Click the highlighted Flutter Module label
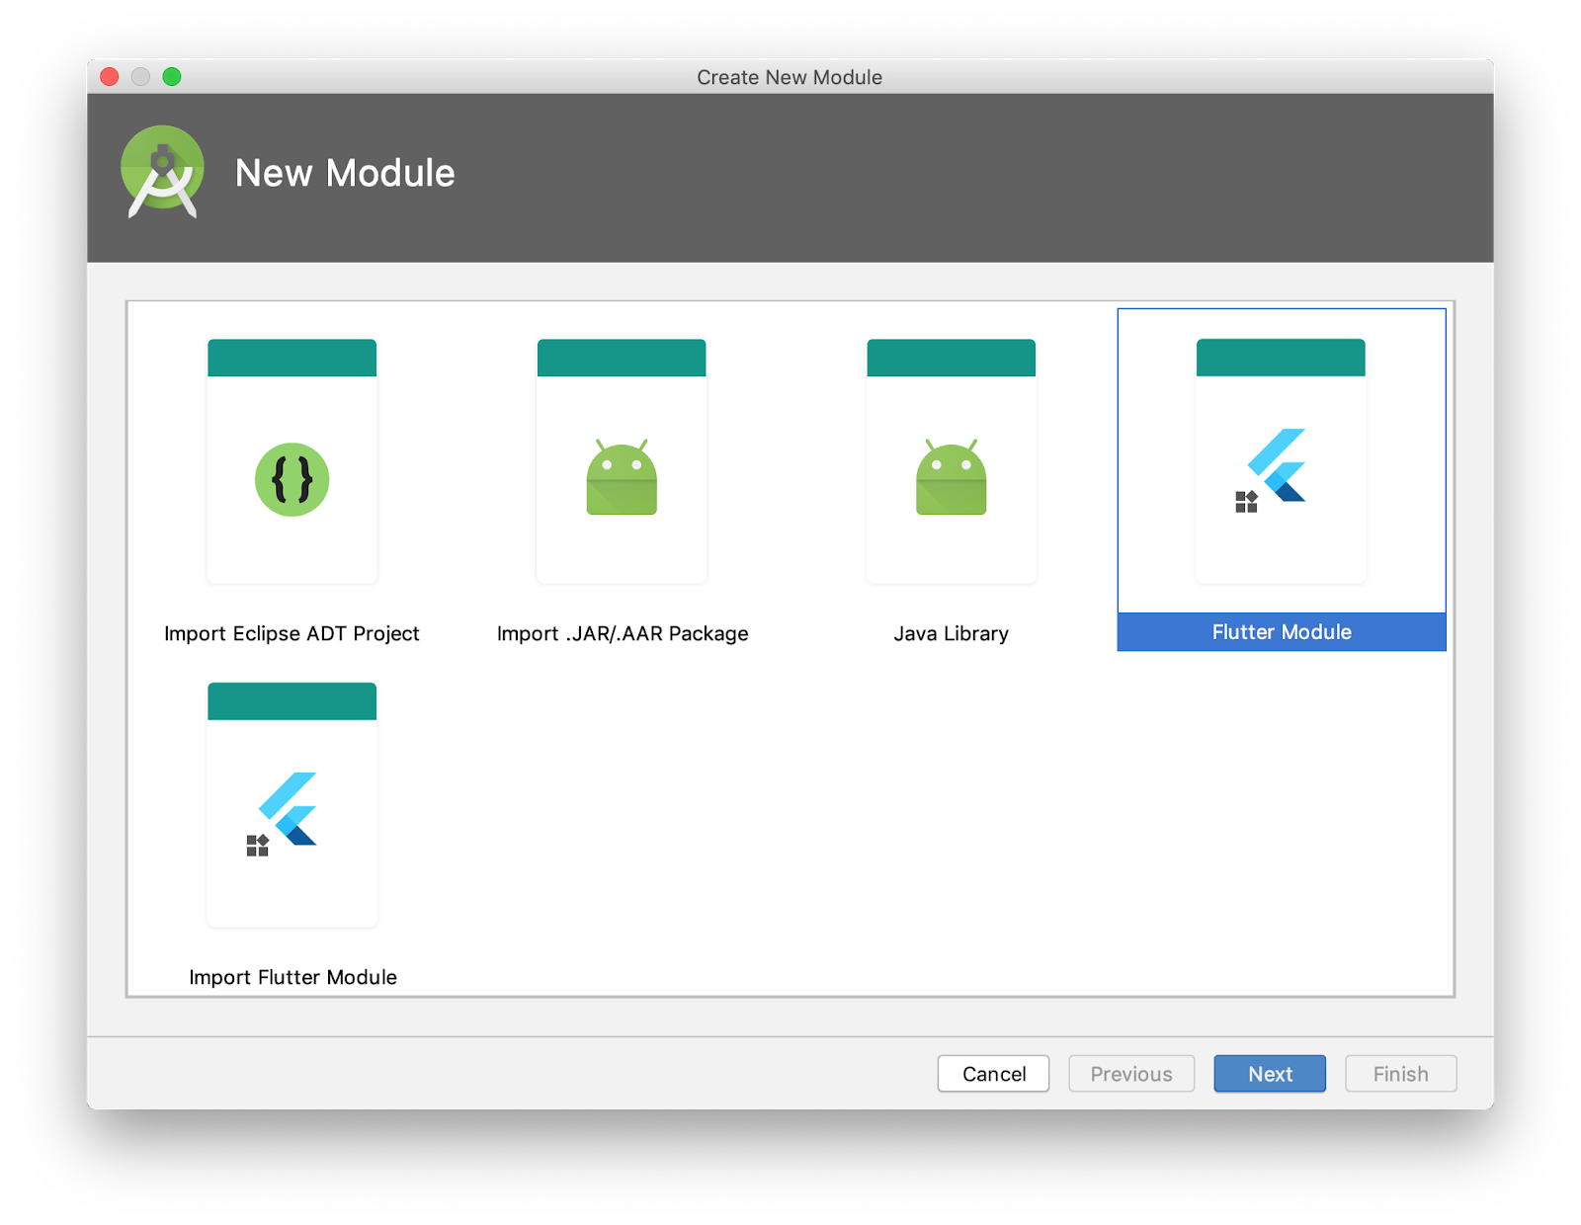Screen dimensions: 1581x1225 click(x=1282, y=632)
